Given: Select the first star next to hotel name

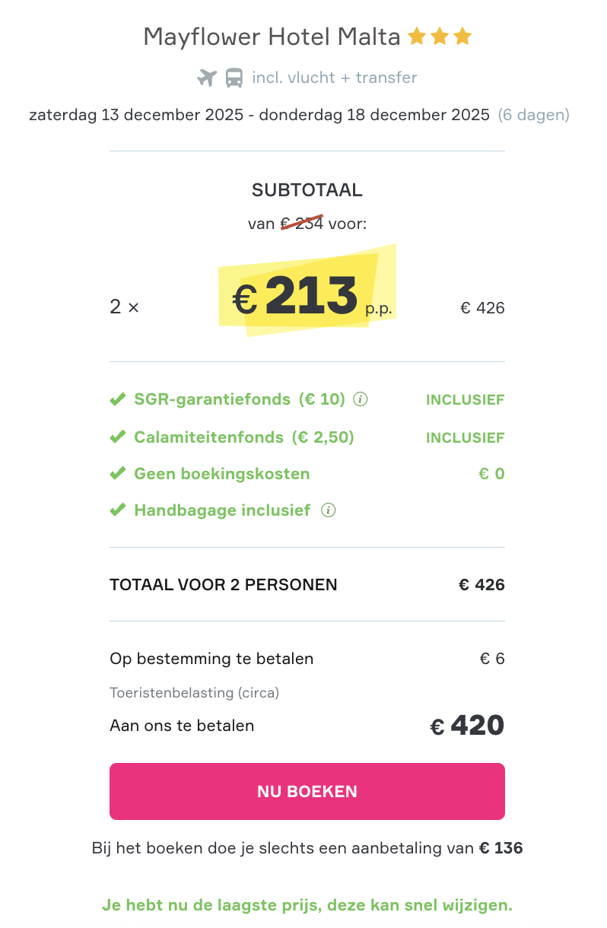Looking at the screenshot, I should 416,35.
